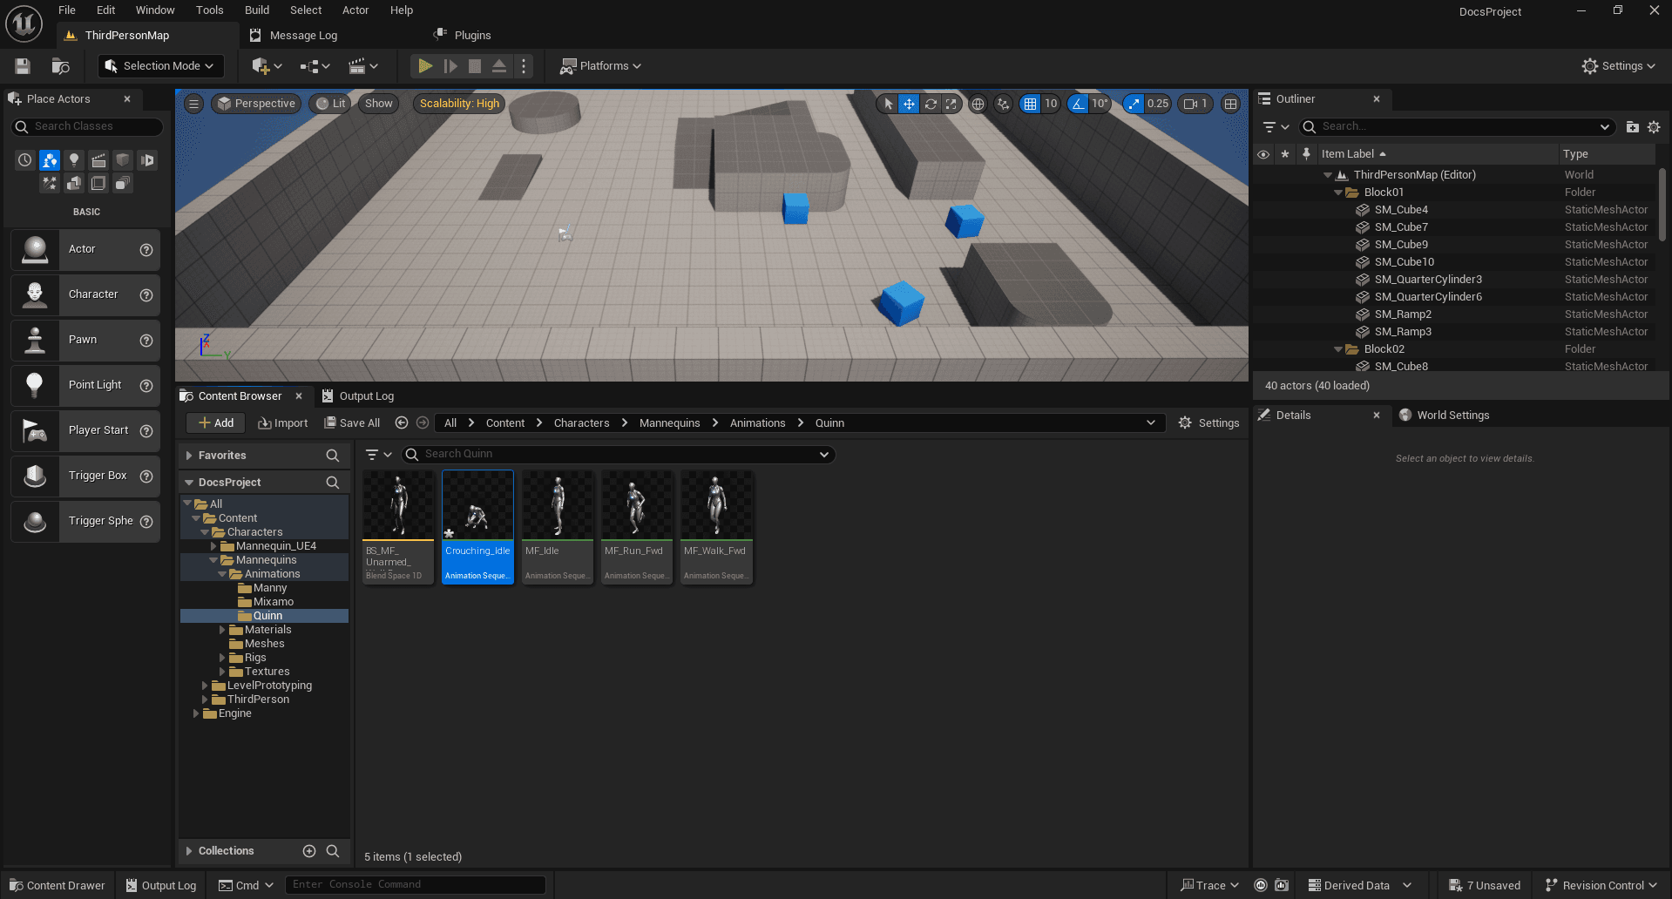Click the Eject from pawn button
The width and height of the screenshot is (1672, 899).
499,66
